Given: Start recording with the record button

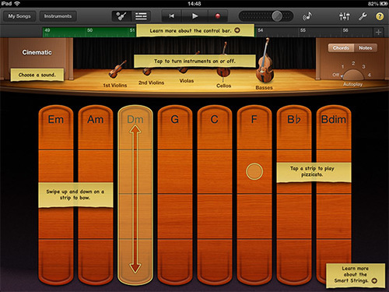Looking at the screenshot, I should tap(218, 16).
